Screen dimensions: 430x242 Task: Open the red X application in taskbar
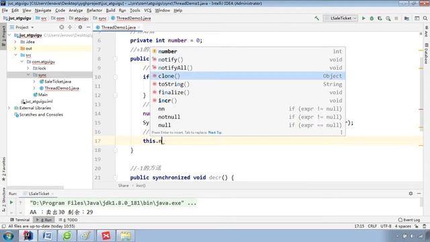106,235
